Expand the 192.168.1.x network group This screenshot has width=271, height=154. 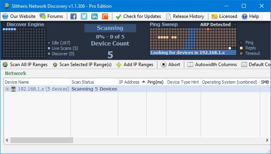(7, 89)
